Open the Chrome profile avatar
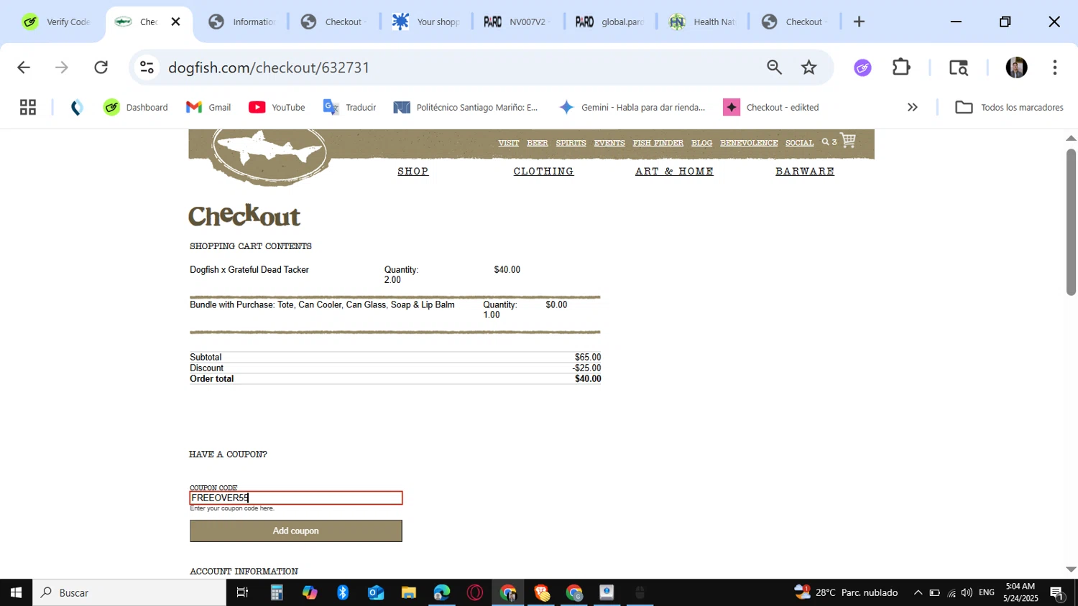This screenshot has width=1078, height=606. pyautogui.click(x=1016, y=67)
